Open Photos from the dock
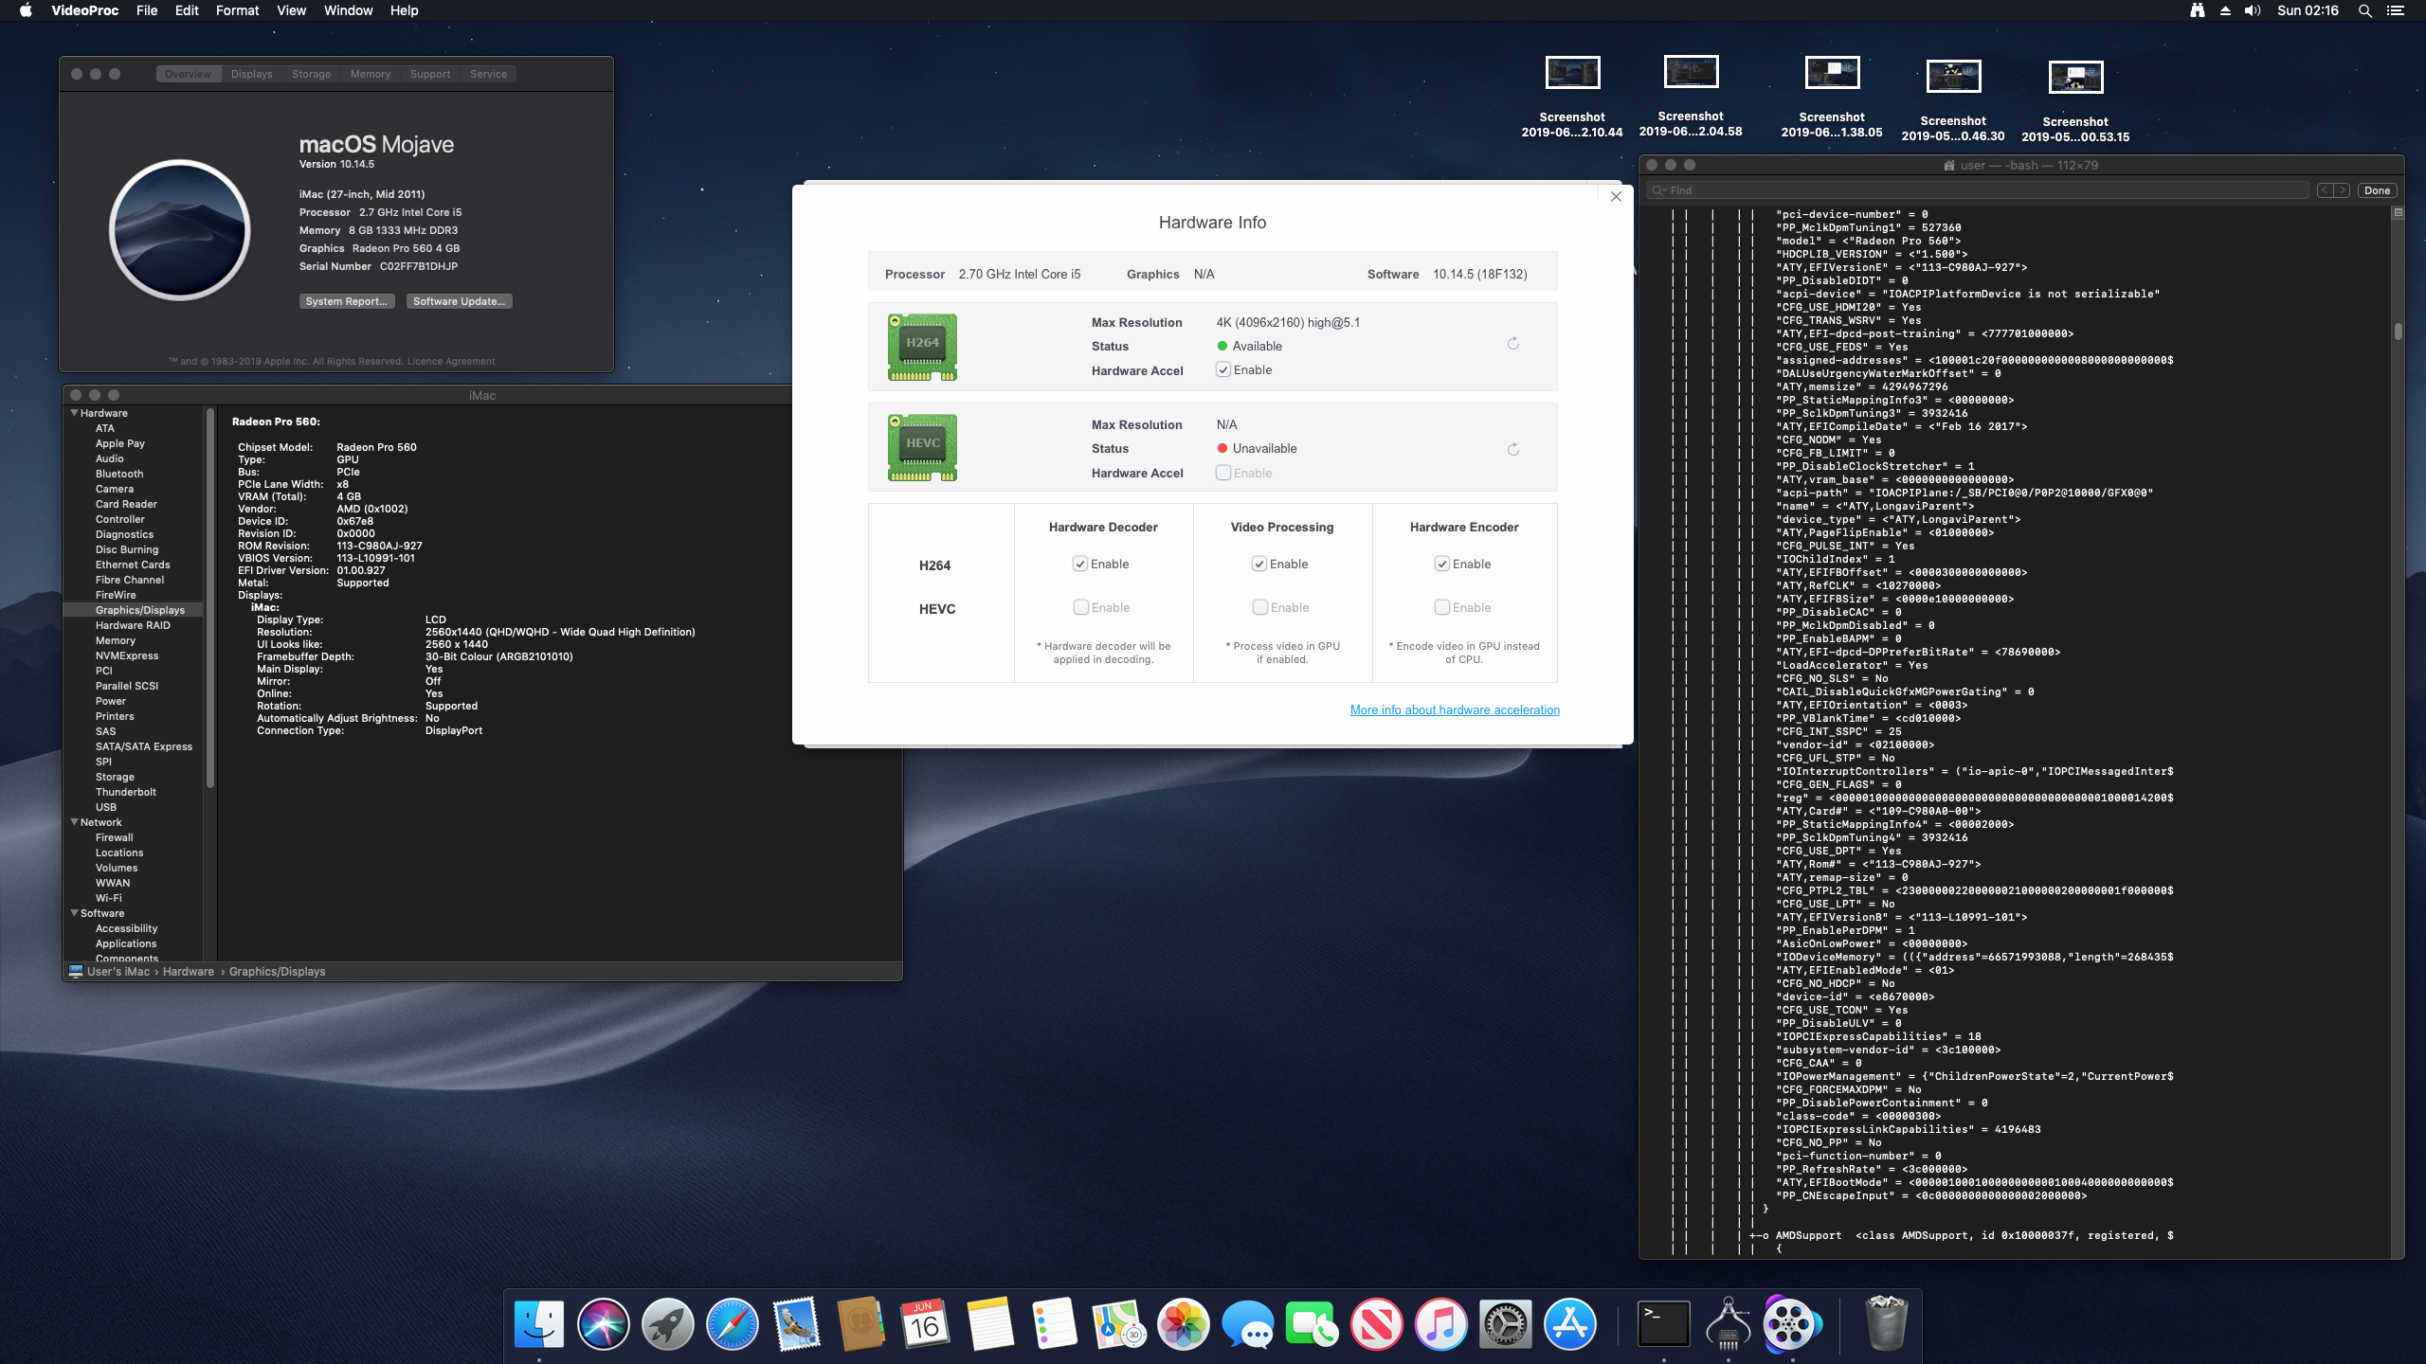The width and height of the screenshot is (2426, 1364). click(x=1183, y=1323)
